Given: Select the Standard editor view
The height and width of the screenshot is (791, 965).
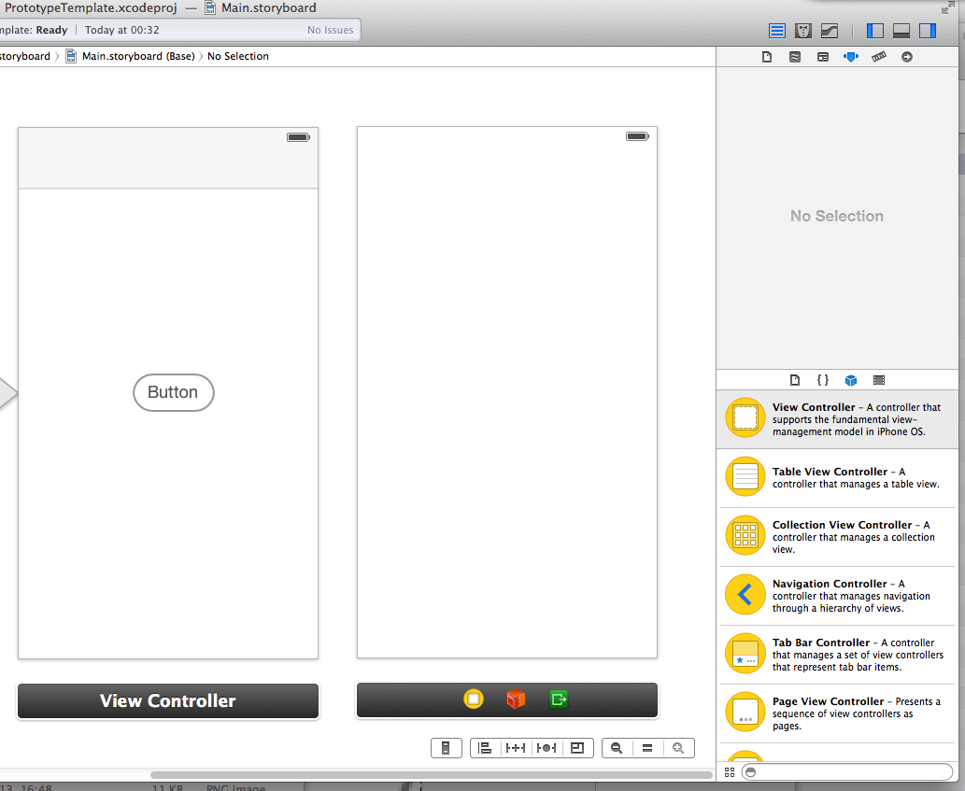Looking at the screenshot, I should click(777, 31).
